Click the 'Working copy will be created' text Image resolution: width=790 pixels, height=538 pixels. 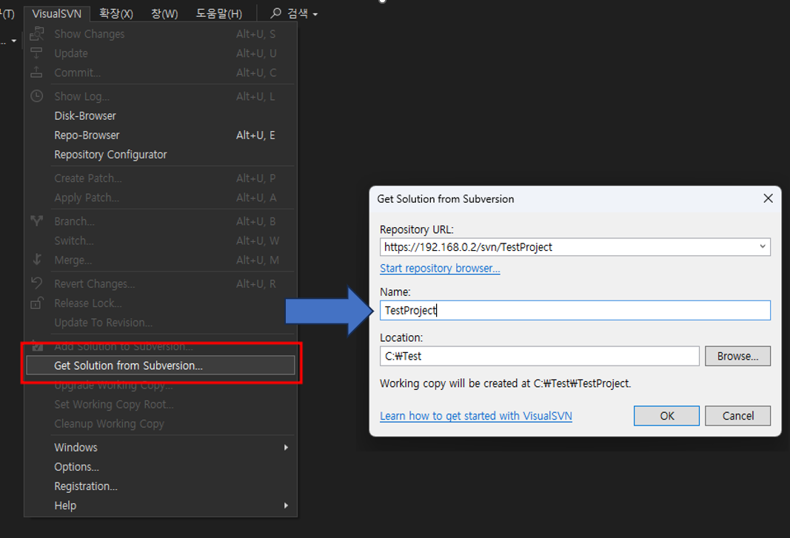[506, 383]
